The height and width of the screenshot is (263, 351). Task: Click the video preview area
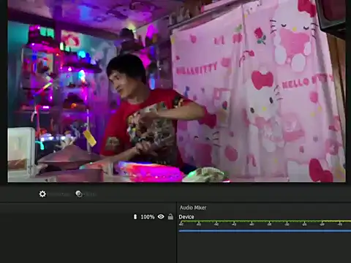point(176,91)
